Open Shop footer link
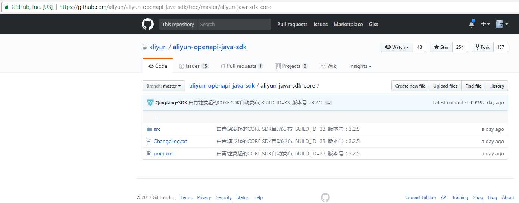The width and height of the screenshot is (519, 203). (478, 197)
